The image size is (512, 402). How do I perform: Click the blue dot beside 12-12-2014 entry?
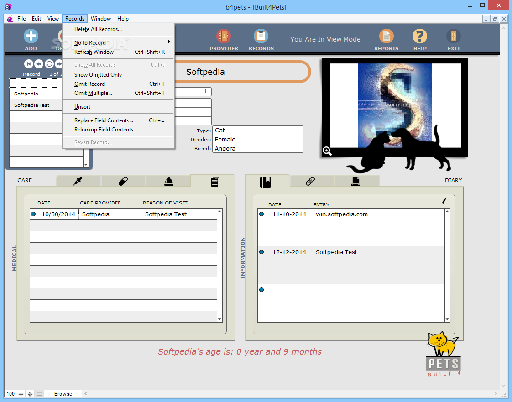[x=261, y=252]
